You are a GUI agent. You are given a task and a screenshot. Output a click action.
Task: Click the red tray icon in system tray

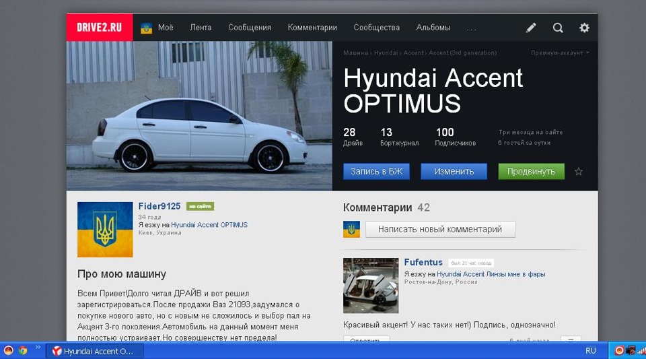tap(619, 350)
